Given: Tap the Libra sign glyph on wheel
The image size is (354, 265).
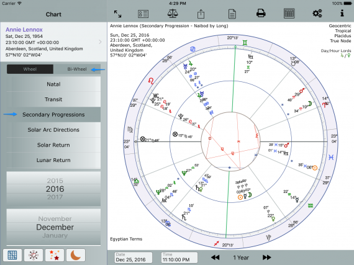Looking at the screenshot, I should pos(136,181).
